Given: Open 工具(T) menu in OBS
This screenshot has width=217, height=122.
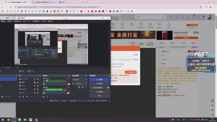Looking at the screenshot, I should 44,21.
